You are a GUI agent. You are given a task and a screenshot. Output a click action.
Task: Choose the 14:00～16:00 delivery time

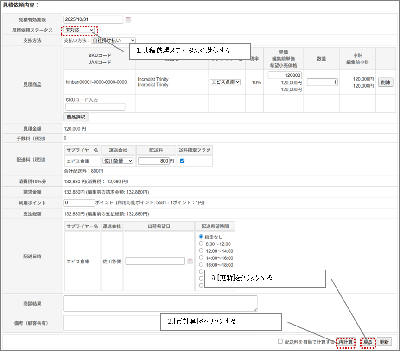click(x=201, y=258)
